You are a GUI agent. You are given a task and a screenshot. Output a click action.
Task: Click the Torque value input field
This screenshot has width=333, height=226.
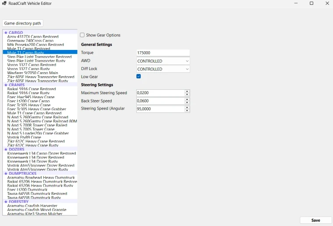click(x=163, y=53)
